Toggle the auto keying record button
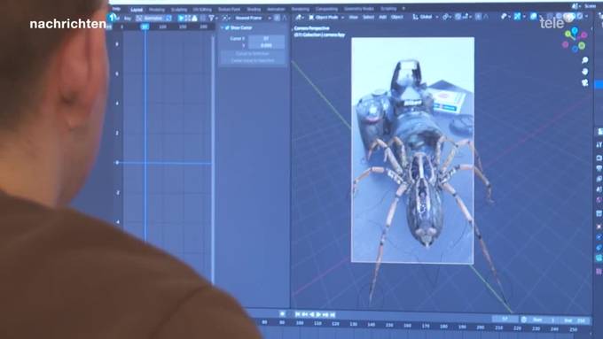The width and height of the screenshot is (603, 339). [282, 314]
